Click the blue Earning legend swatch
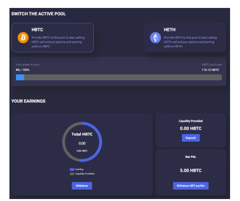Viewport: 240px width, 201px height. coord(72,169)
